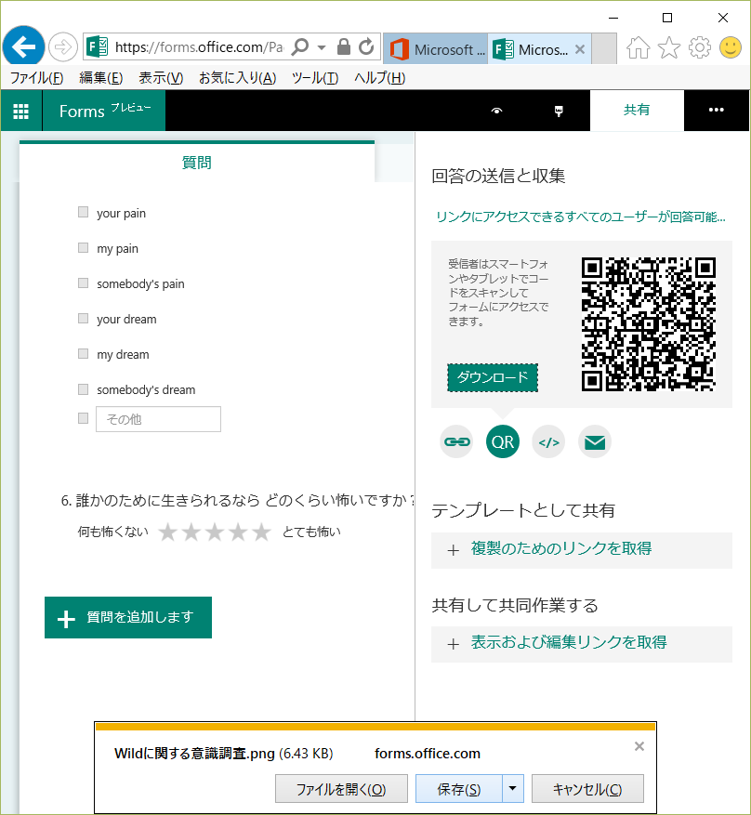Expand 複製のためのリンクを取得
Image resolution: width=751 pixels, height=815 pixels.
(x=582, y=550)
